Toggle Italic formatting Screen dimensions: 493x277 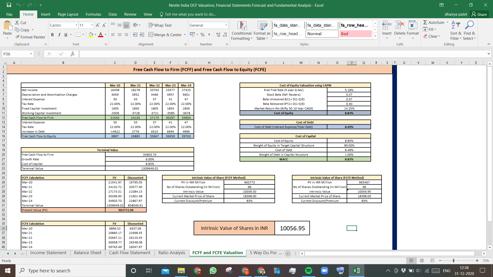click(59, 34)
